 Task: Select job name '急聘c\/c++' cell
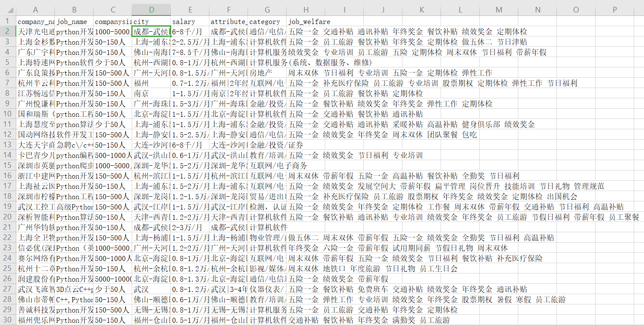pos(74,145)
